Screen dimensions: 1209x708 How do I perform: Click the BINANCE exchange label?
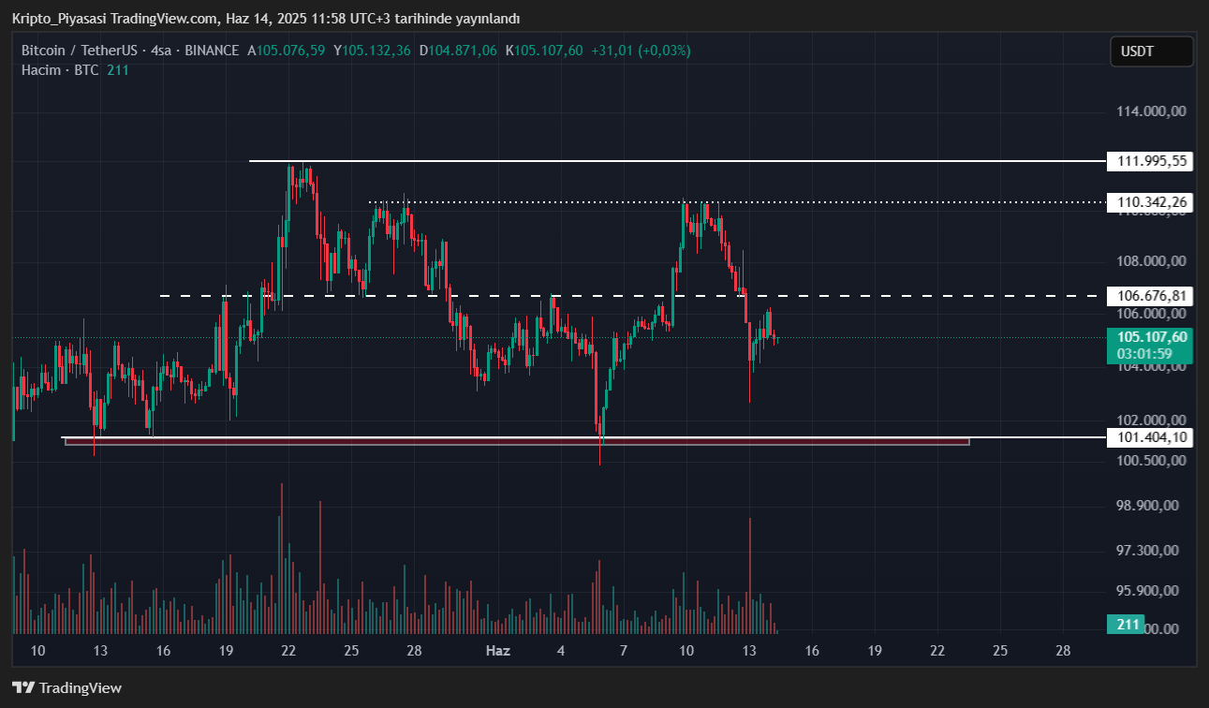pos(212,51)
